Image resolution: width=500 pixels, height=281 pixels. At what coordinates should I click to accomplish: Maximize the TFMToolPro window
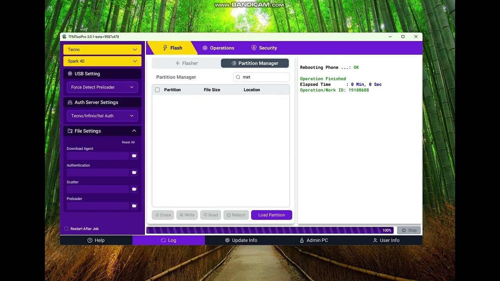click(403, 37)
